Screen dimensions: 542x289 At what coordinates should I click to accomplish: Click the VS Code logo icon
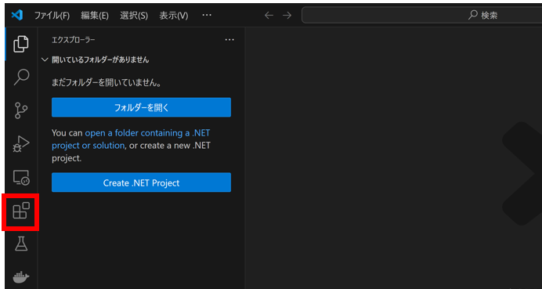coord(17,15)
